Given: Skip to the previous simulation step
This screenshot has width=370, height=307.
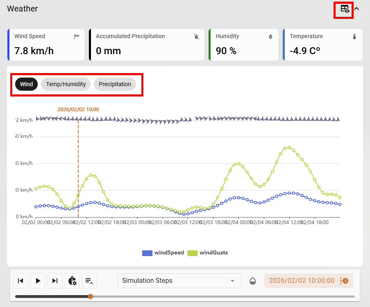Looking at the screenshot, I should [20, 281].
